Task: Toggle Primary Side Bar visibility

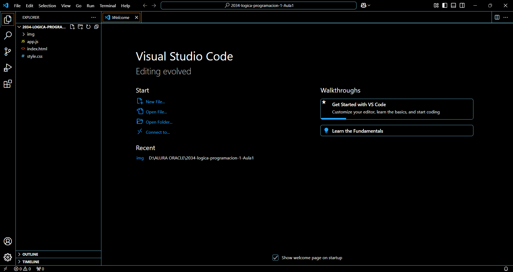Action: (445, 5)
